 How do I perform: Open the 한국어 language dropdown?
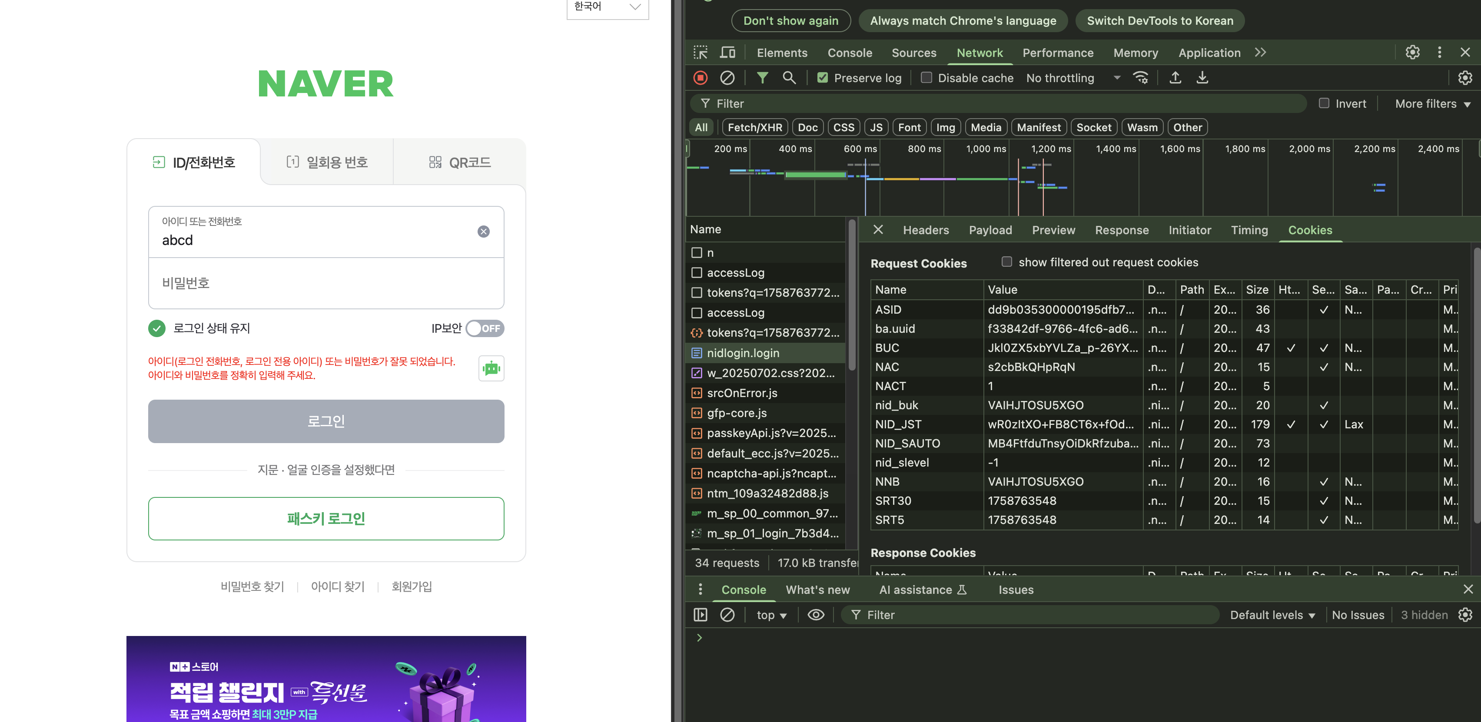point(608,7)
